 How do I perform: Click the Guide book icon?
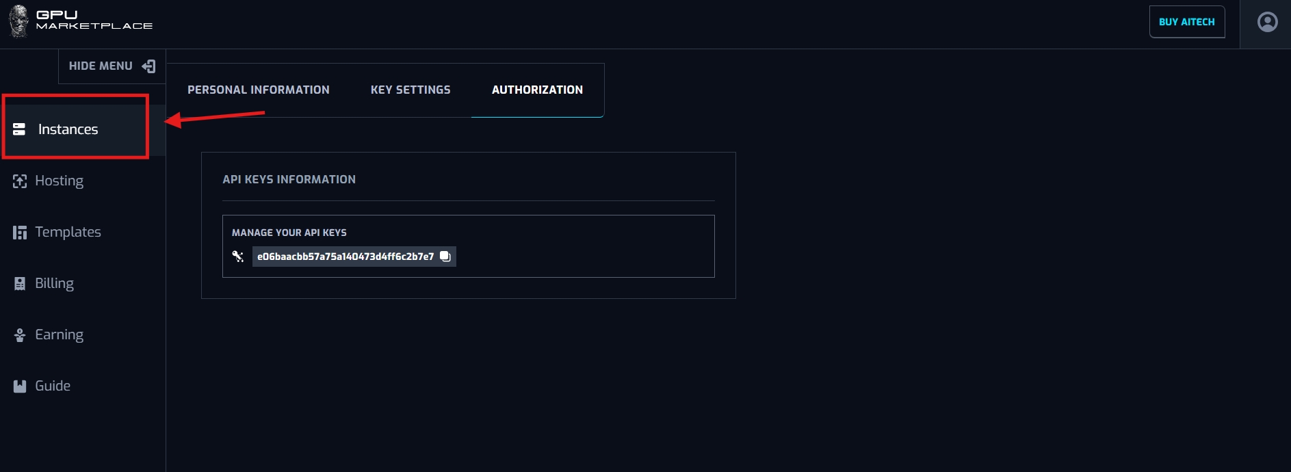(x=20, y=386)
